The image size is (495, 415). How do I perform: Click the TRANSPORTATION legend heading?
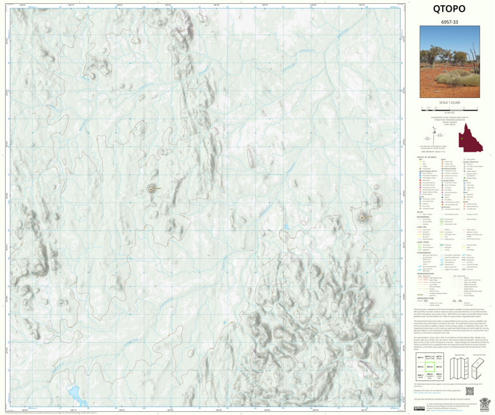coord(426,274)
